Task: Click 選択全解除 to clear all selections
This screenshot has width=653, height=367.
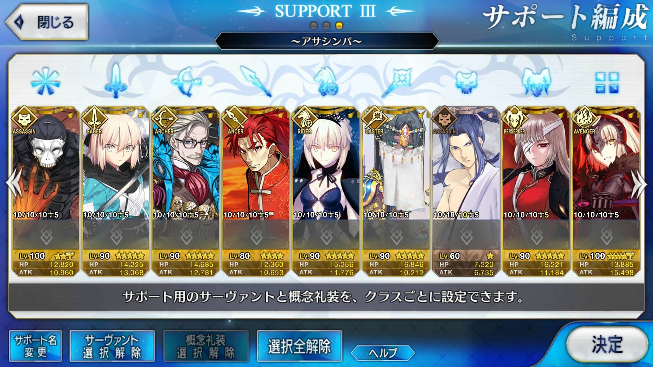Action: [x=299, y=346]
